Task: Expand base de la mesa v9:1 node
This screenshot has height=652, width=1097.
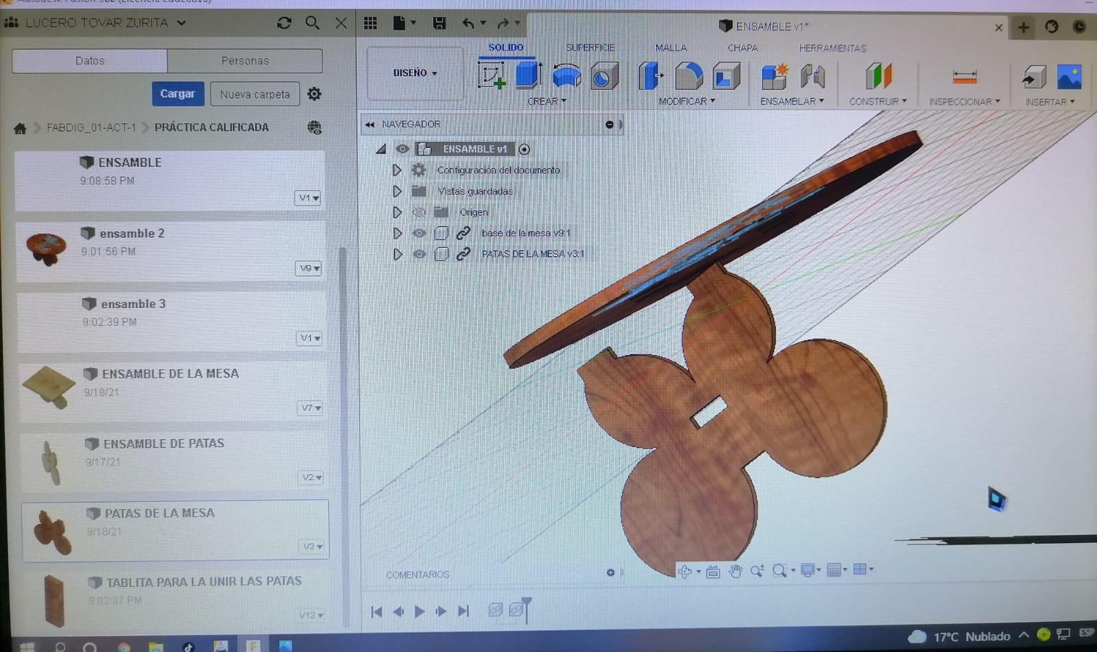Action: tap(397, 234)
